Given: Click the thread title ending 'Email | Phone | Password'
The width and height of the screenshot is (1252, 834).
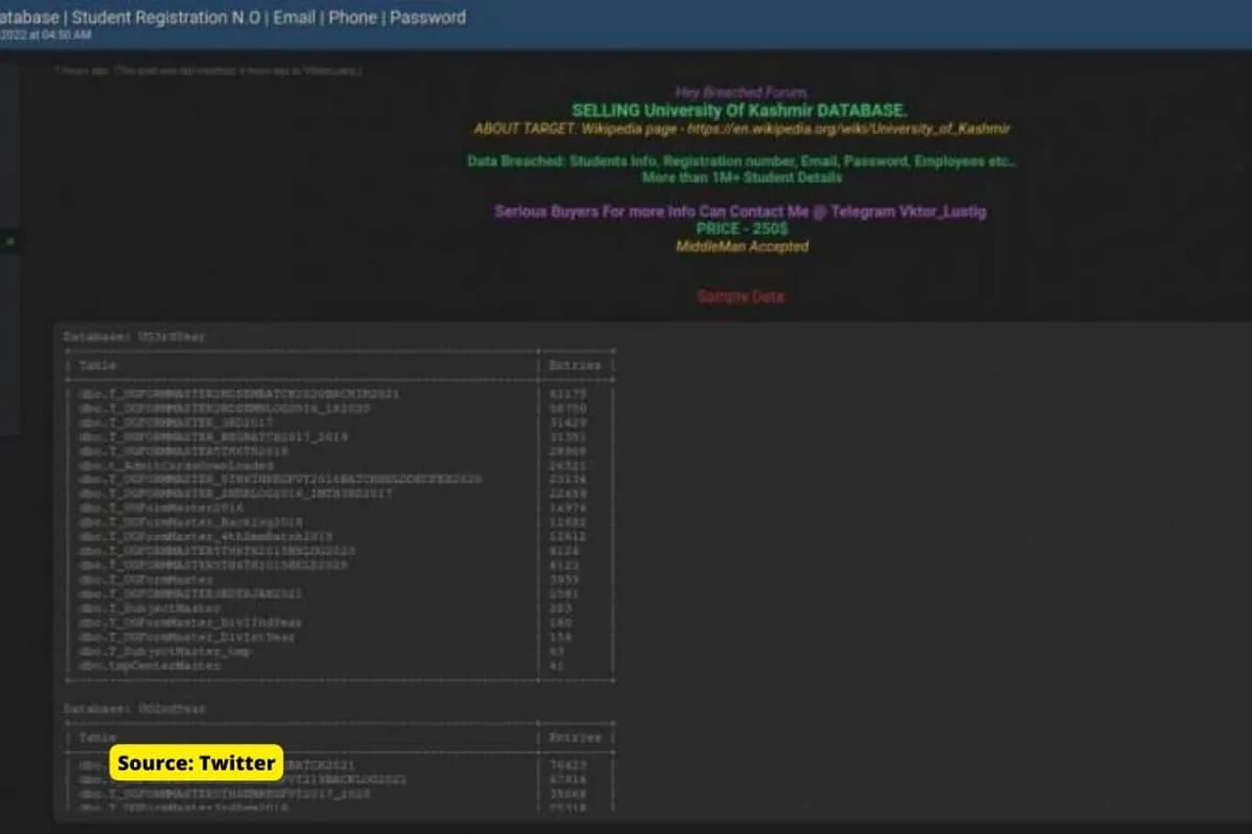Looking at the screenshot, I should coord(233,17).
